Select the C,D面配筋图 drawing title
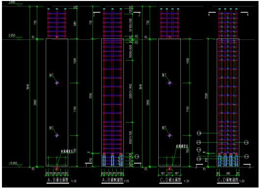This screenshot has height=189, width=260. [228, 180]
